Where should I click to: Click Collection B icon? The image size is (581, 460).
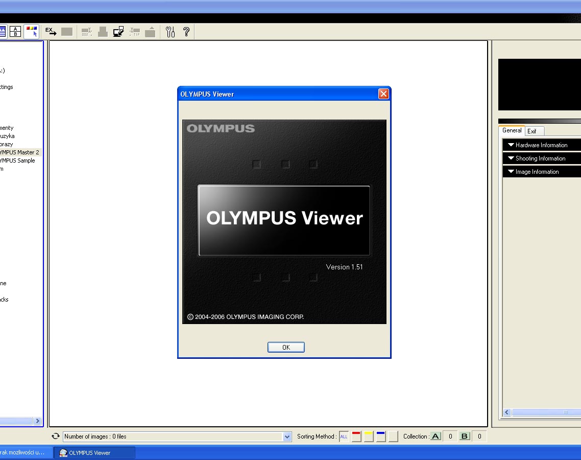coord(465,436)
